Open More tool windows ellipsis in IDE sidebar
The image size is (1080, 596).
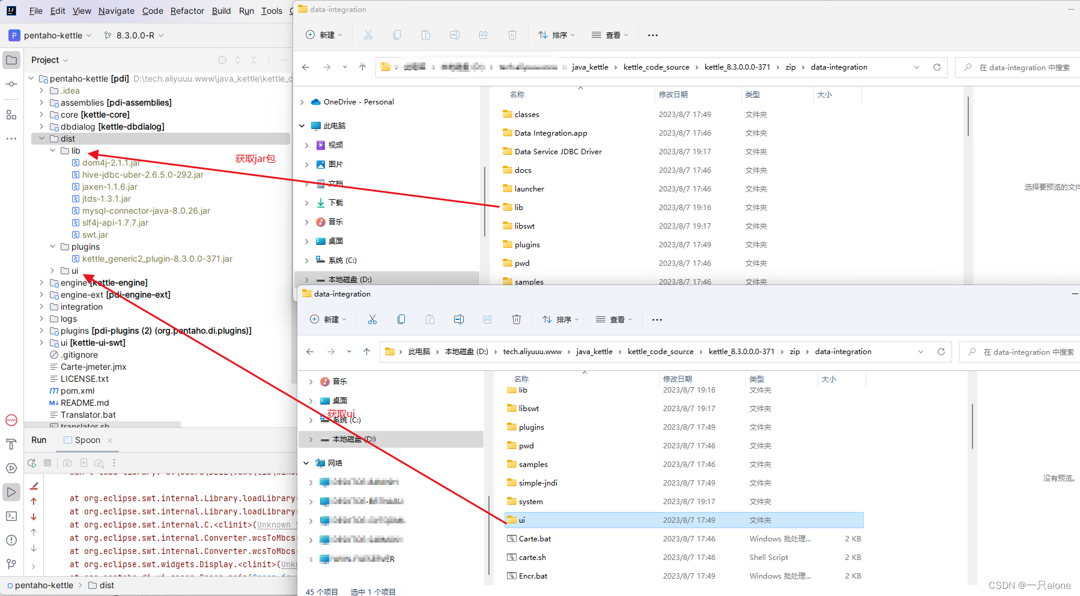(x=11, y=139)
